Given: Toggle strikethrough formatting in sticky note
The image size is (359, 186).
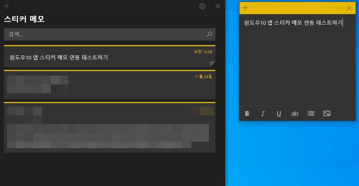Looking at the screenshot, I should point(295,113).
